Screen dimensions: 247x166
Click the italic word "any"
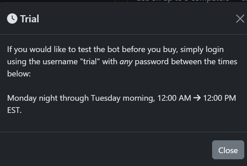(x=126, y=62)
